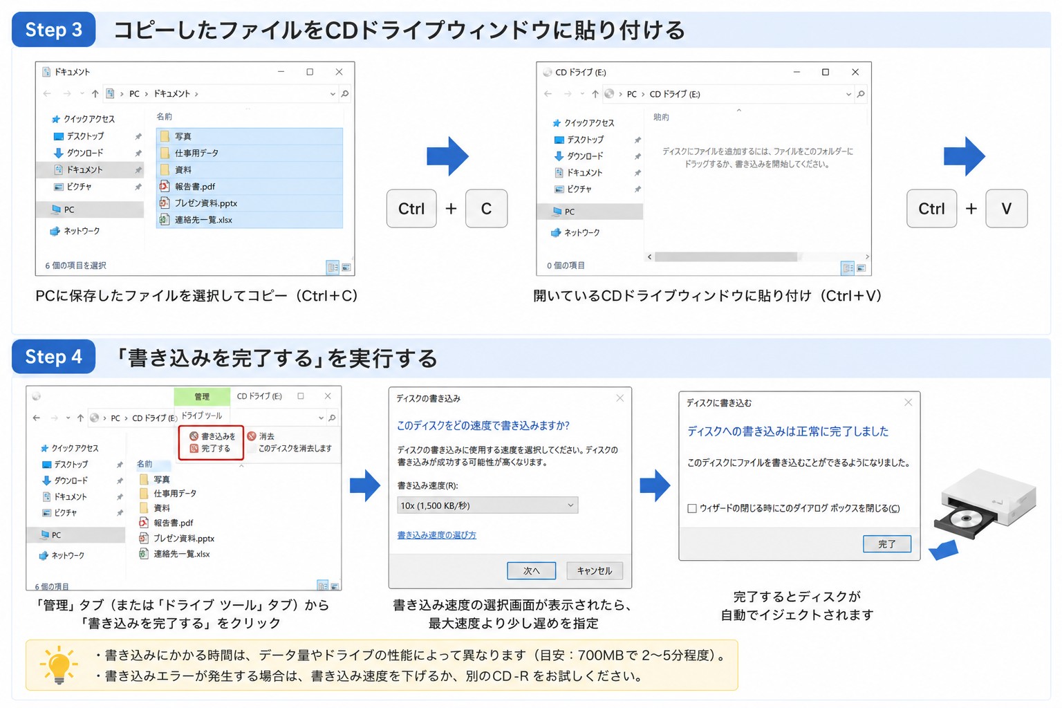Open the 管理 ribbon tab
1062x708 pixels.
(x=202, y=396)
